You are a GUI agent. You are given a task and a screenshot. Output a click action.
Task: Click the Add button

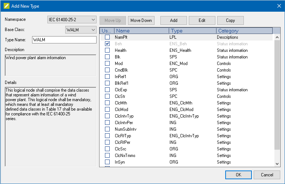[x=173, y=20]
